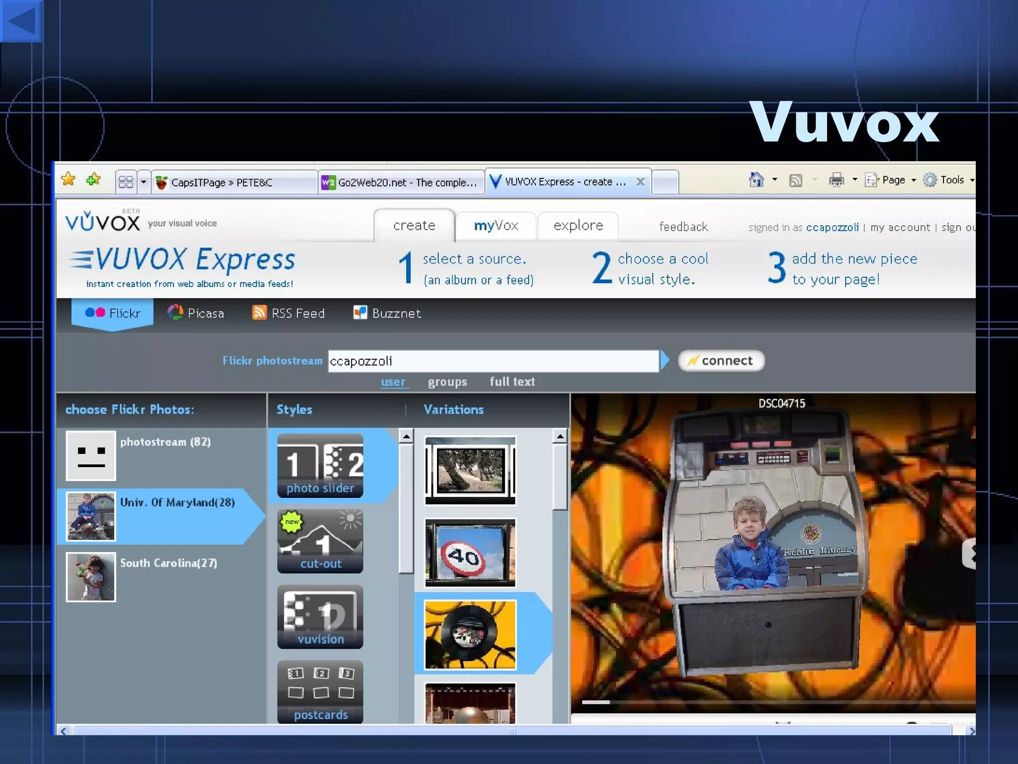This screenshot has height=764, width=1018.
Task: Select the South Carolina(27) album
Action: (161, 577)
